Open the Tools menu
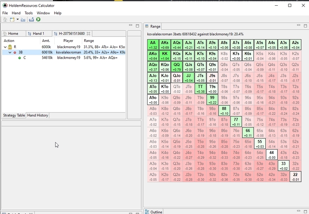 tap(29, 13)
